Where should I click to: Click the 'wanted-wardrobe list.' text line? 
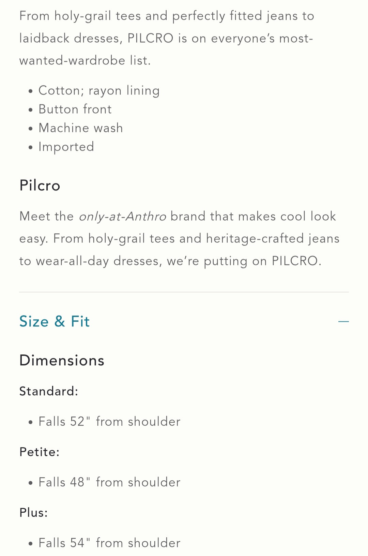click(x=85, y=60)
